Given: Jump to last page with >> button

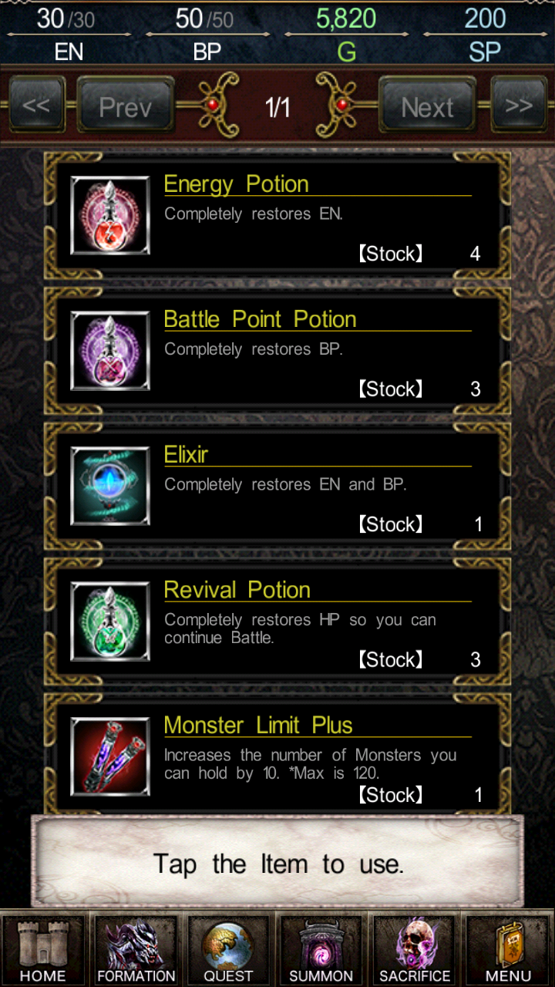Looking at the screenshot, I should (519, 105).
